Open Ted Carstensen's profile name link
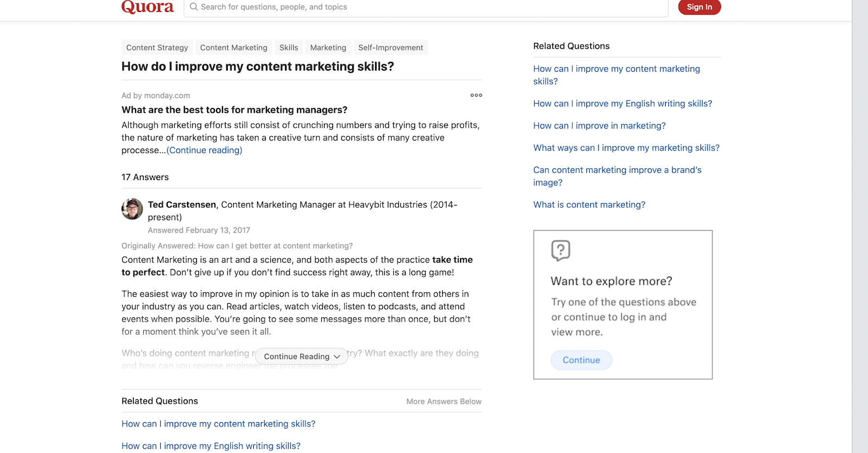The height and width of the screenshot is (453, 868). [182, 205]
